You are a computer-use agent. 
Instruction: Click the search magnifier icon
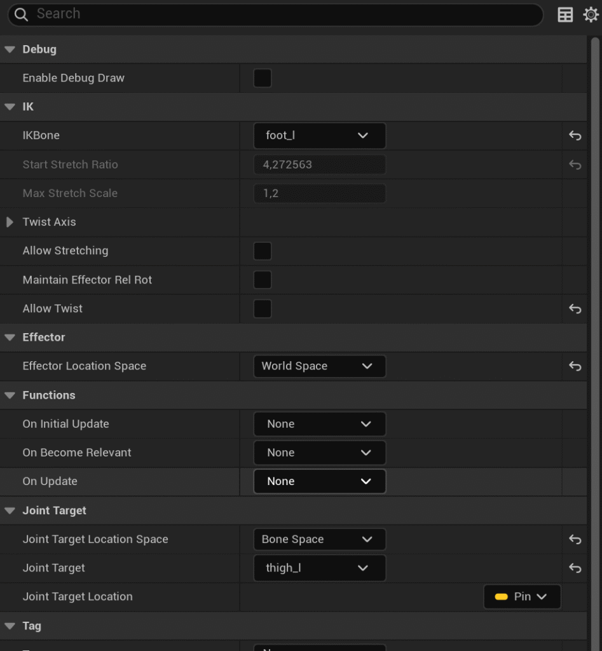pyautogui.click(x=22, y=14)
